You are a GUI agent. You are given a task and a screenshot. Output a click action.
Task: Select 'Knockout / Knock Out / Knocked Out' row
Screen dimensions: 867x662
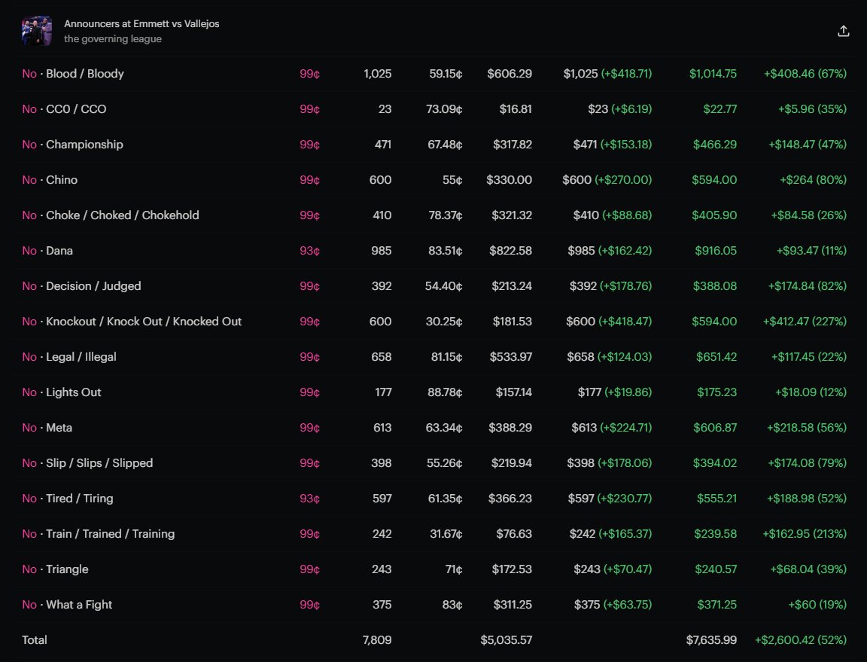click(433, 322)
